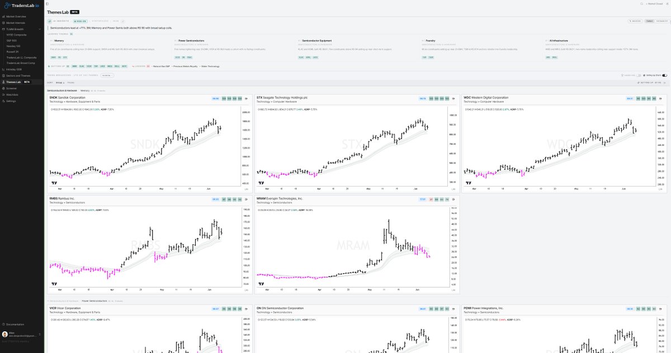Click the TradingView logo on STX chart

pos(261,183)
